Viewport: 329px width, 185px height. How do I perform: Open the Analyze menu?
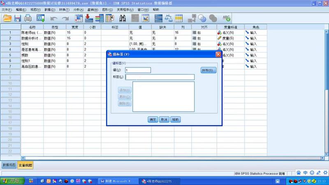(79, 9)
